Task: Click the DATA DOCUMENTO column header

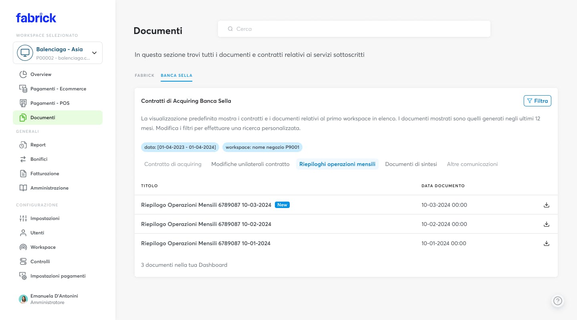Action: 443,186
